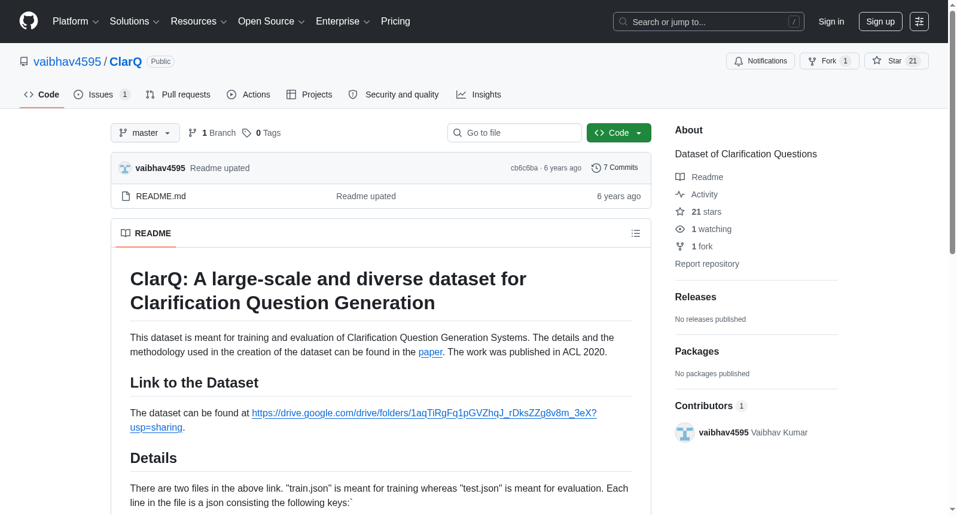Click the repository icon beside vaibhav4595

point(24,62)
